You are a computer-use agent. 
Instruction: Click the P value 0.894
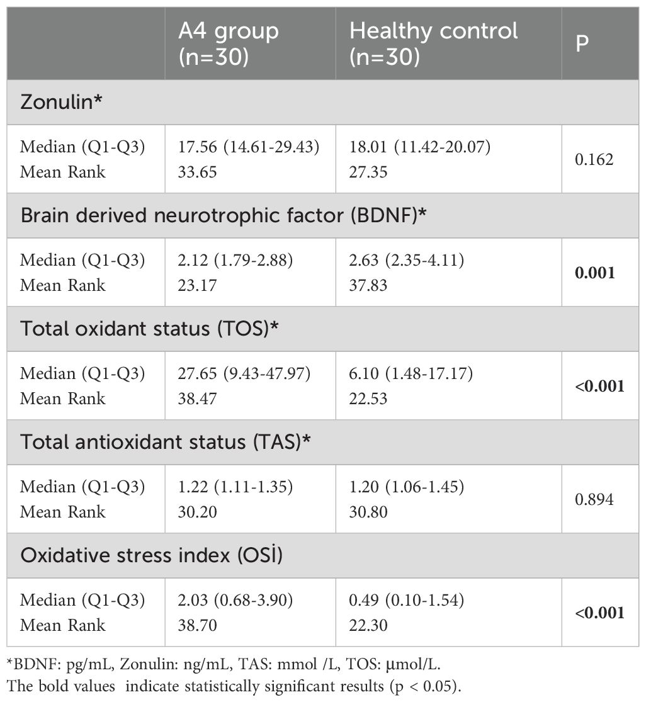tap(594, 499)
